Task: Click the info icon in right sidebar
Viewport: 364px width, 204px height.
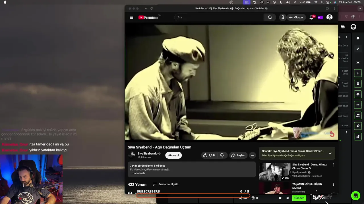Action: pyautogui.click(x=358, y=38)
